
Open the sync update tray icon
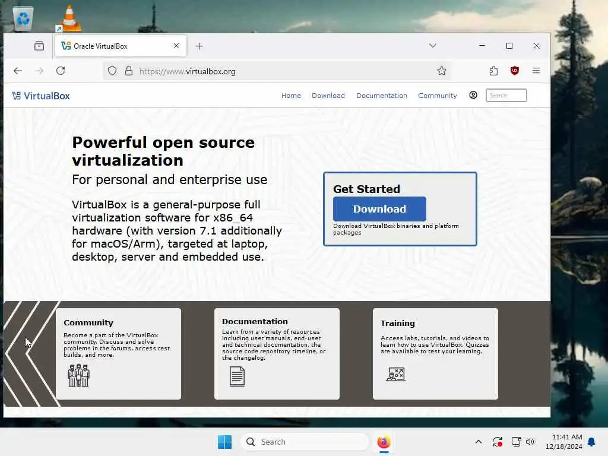[x=498, y=442]
